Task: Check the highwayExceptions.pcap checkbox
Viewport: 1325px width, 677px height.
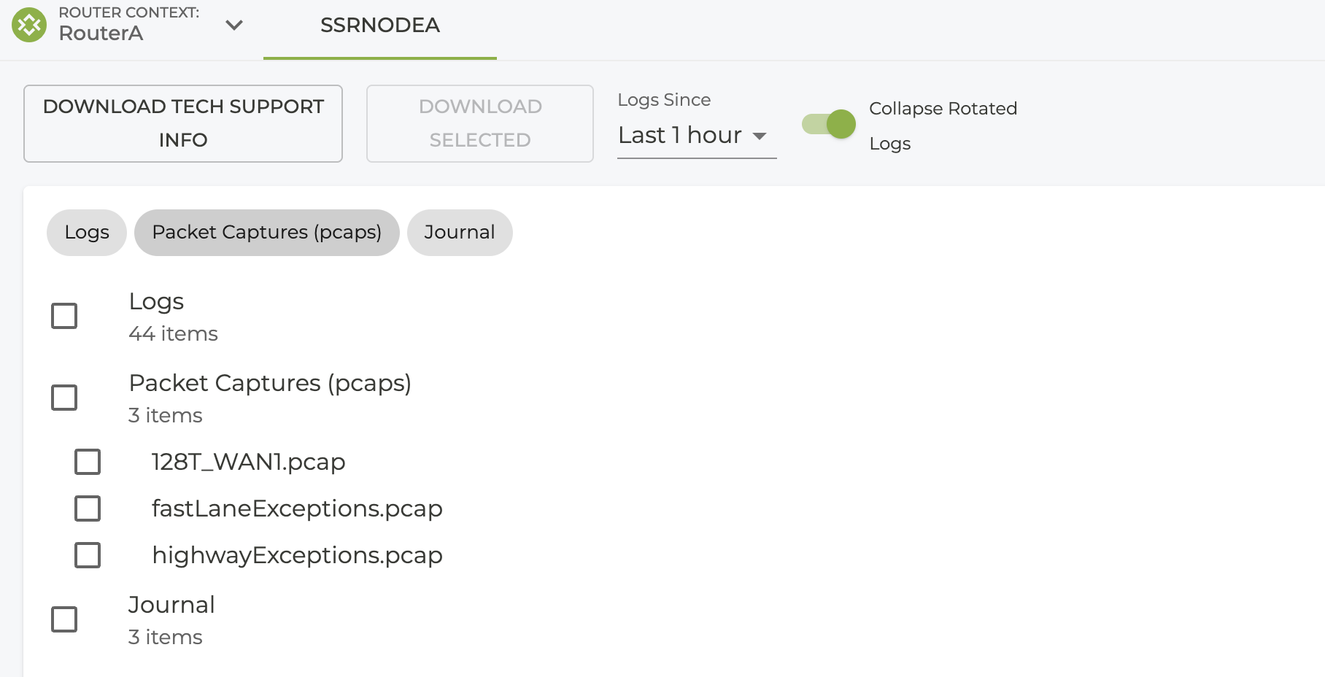Action: tap(88, 555)
